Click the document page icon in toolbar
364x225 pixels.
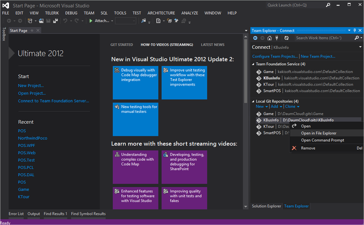(158, 21)
